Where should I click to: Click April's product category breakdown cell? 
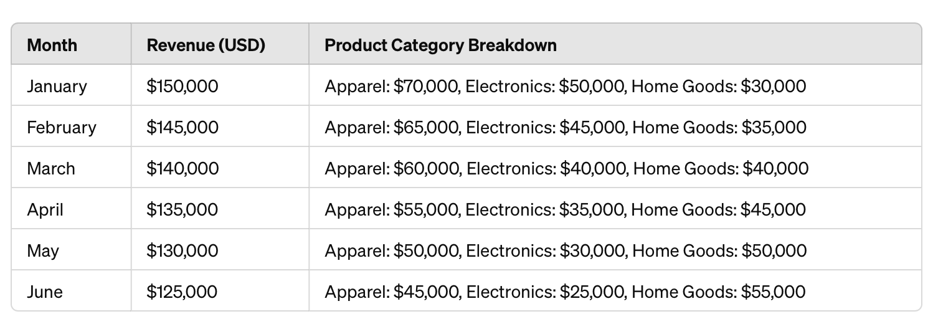pyautogui.click(x=565, y=209)
